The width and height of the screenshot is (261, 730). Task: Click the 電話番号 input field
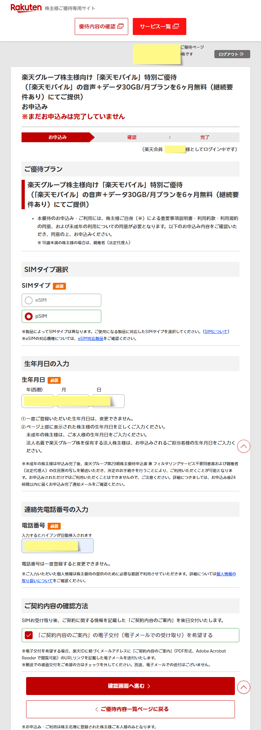[x=57, y=546]
